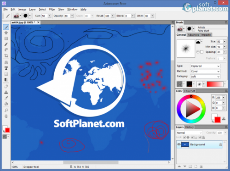The height and width of the screenshot is (171, 230).
Task: Open the Brush panel options menu icon
Action: point(226,22)
